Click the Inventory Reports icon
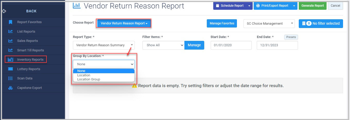The width and height of the screenshot is (350, 120). pyautogui.click(x=11, y=60)
